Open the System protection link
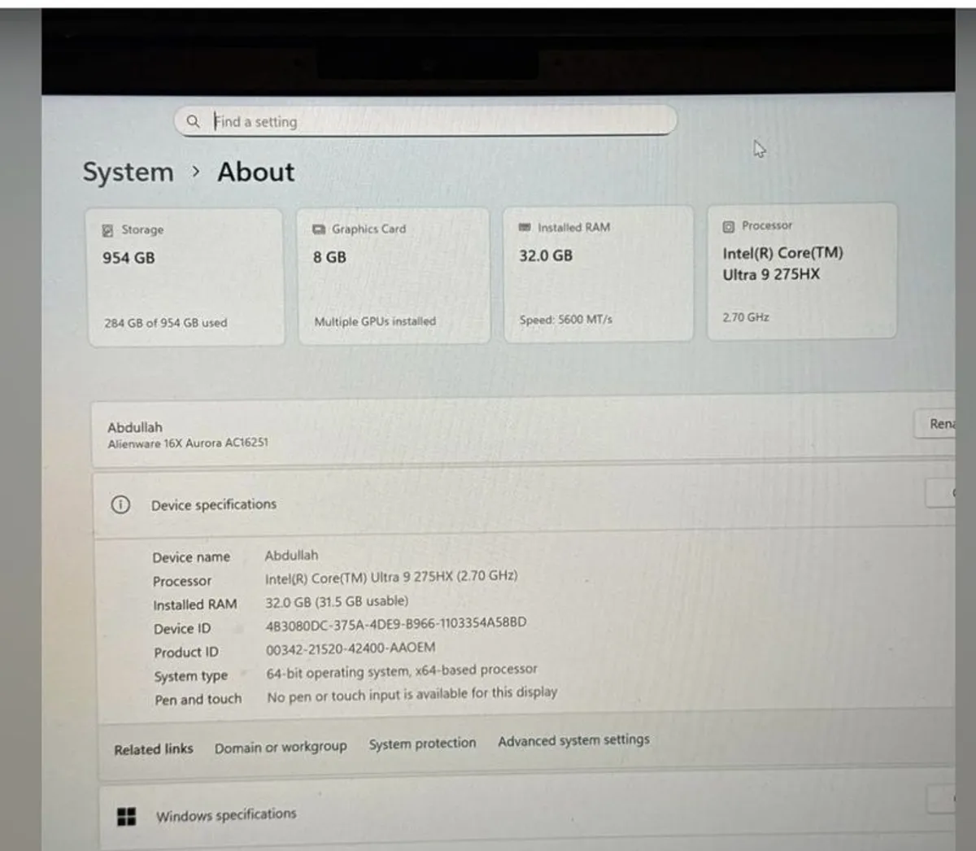This screenshot has width=976, height=851. click(x=422, y=744)
